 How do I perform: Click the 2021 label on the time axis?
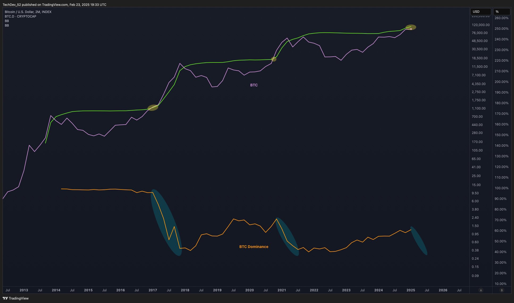click(x=282, y=290)
